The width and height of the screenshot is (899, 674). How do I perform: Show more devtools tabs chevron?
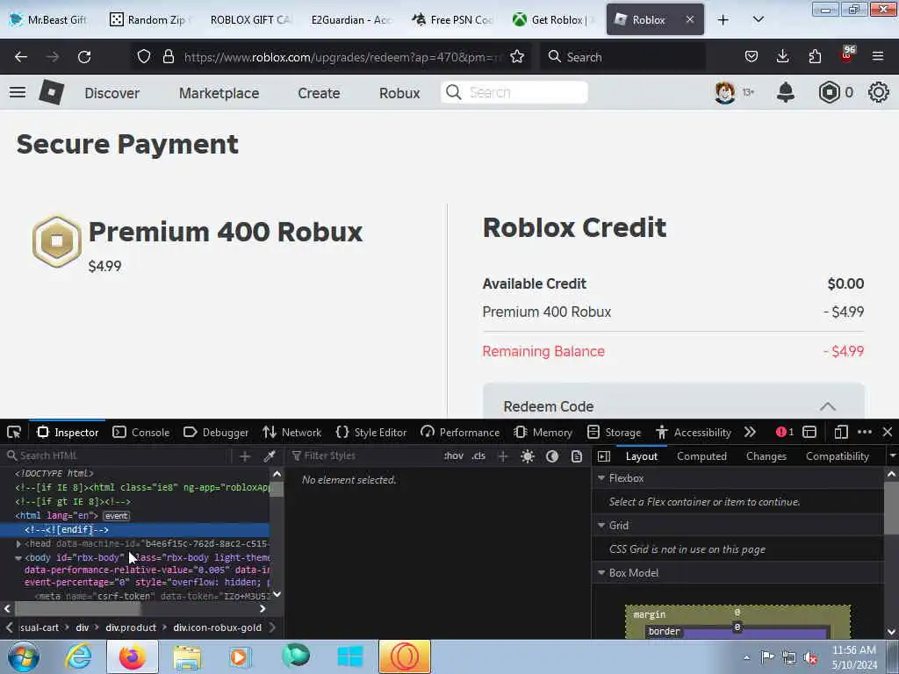(x=750, y=432)
